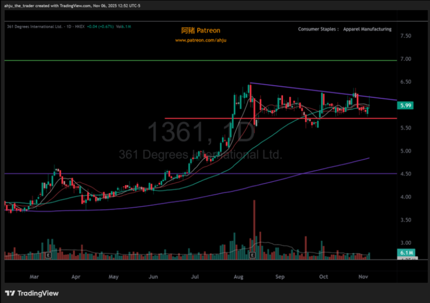The height and width of the screenshot is (303, 430).
Task: Click the TradingView logo icon
Action: (x=10, y=293)
